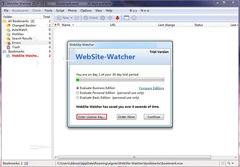240x167 pixels.
Task: Click the Name column header
Action: coord(66,25)
